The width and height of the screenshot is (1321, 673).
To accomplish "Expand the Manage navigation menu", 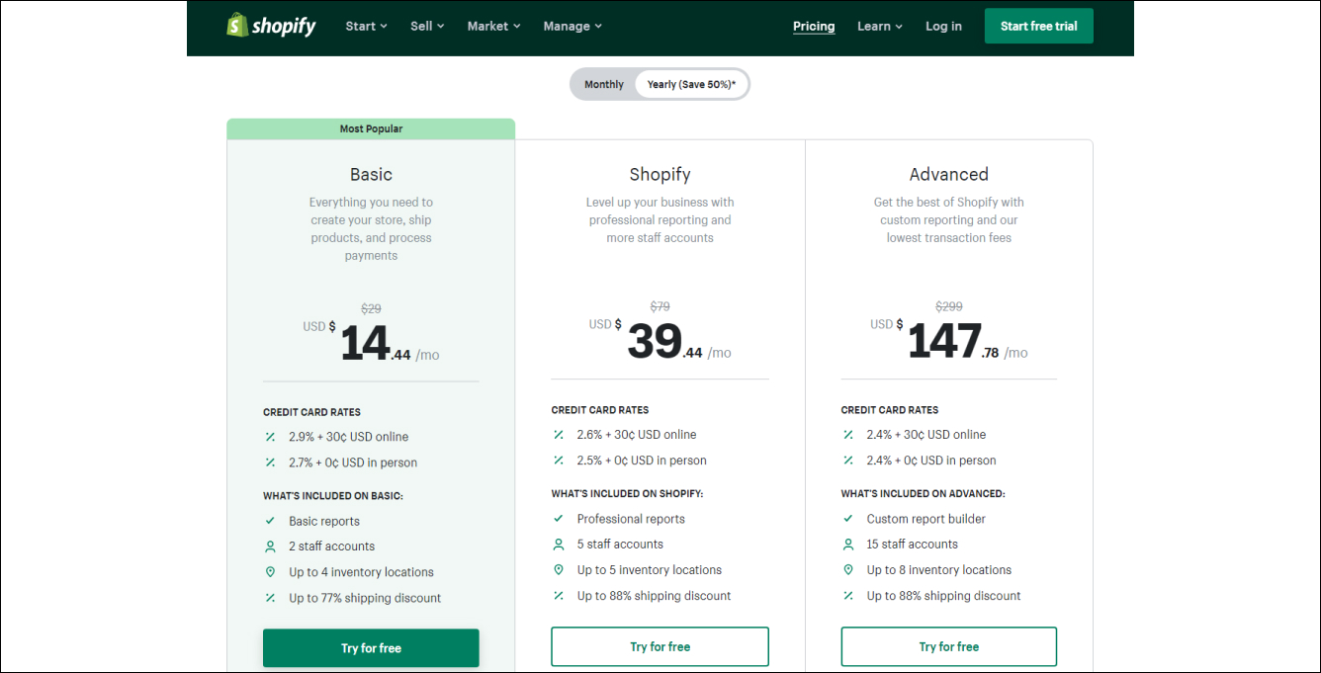I will (x=572, y=27).
